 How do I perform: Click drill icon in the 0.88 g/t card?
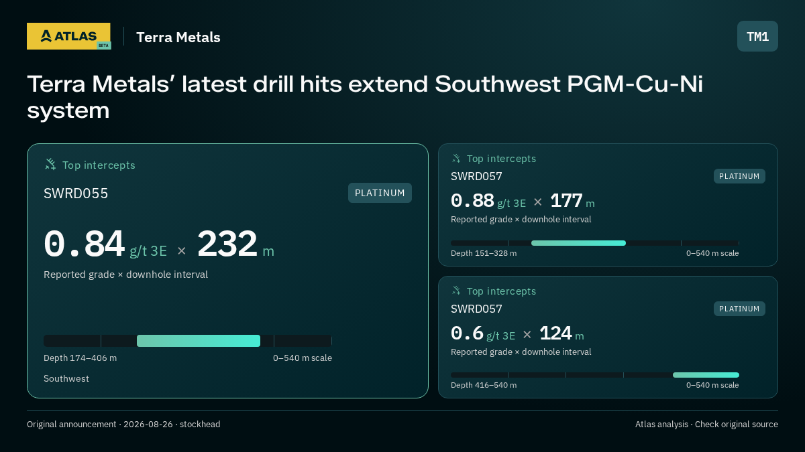point(456,159)
